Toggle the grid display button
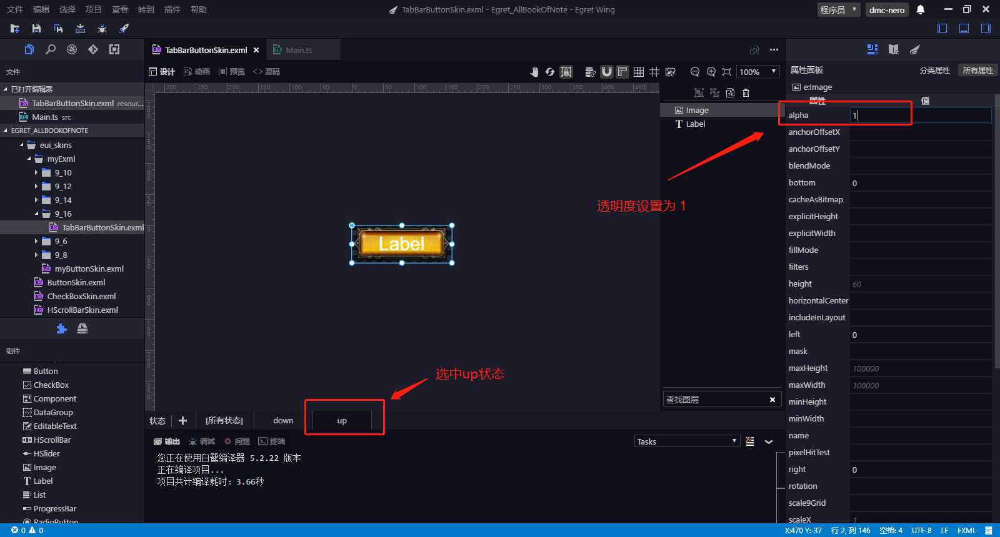Viewport: 1000px width, 537px height. (638, 72)
